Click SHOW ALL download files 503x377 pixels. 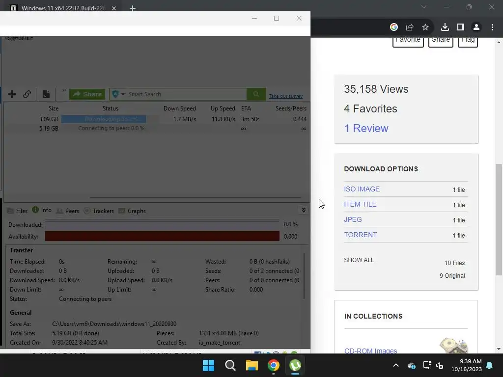(359, 260)
